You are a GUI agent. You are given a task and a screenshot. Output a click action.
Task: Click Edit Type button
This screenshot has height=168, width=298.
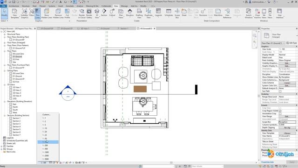coord(291,43)
